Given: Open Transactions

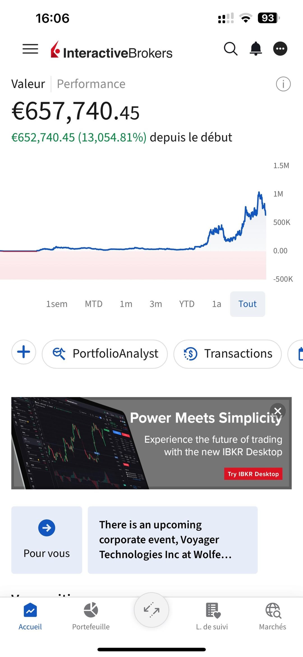Looking at the screenshot, I should (x=228, y=354).
